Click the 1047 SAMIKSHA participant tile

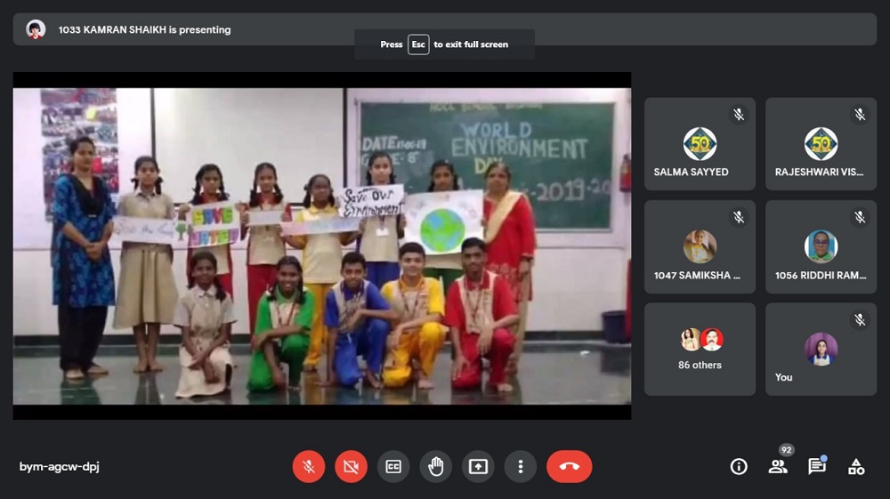point(700,246)
